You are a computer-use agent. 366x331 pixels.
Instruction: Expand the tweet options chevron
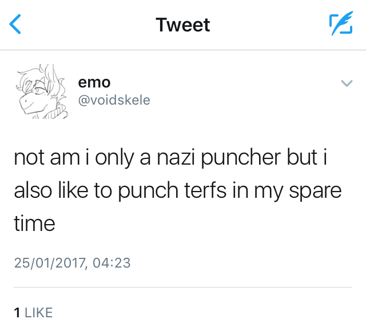pos(346,84)
